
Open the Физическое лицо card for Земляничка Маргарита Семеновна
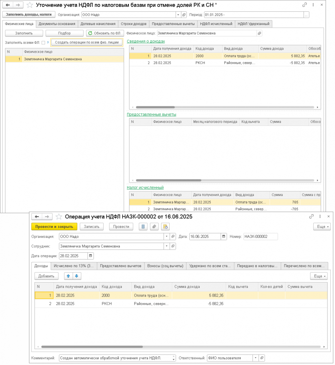[259, 33]
